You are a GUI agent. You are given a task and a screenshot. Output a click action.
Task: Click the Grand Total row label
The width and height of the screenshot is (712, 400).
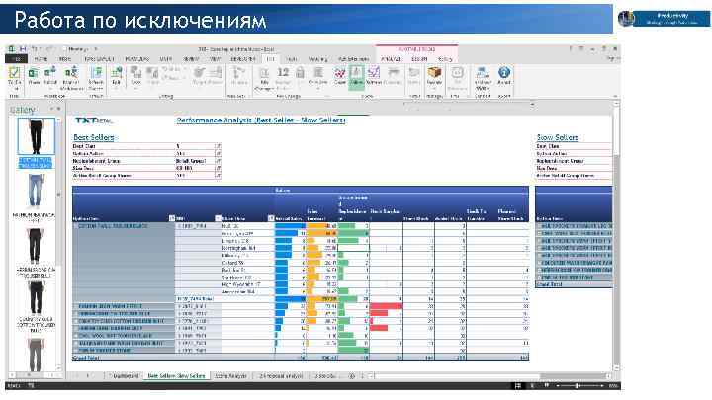[86, 358]
